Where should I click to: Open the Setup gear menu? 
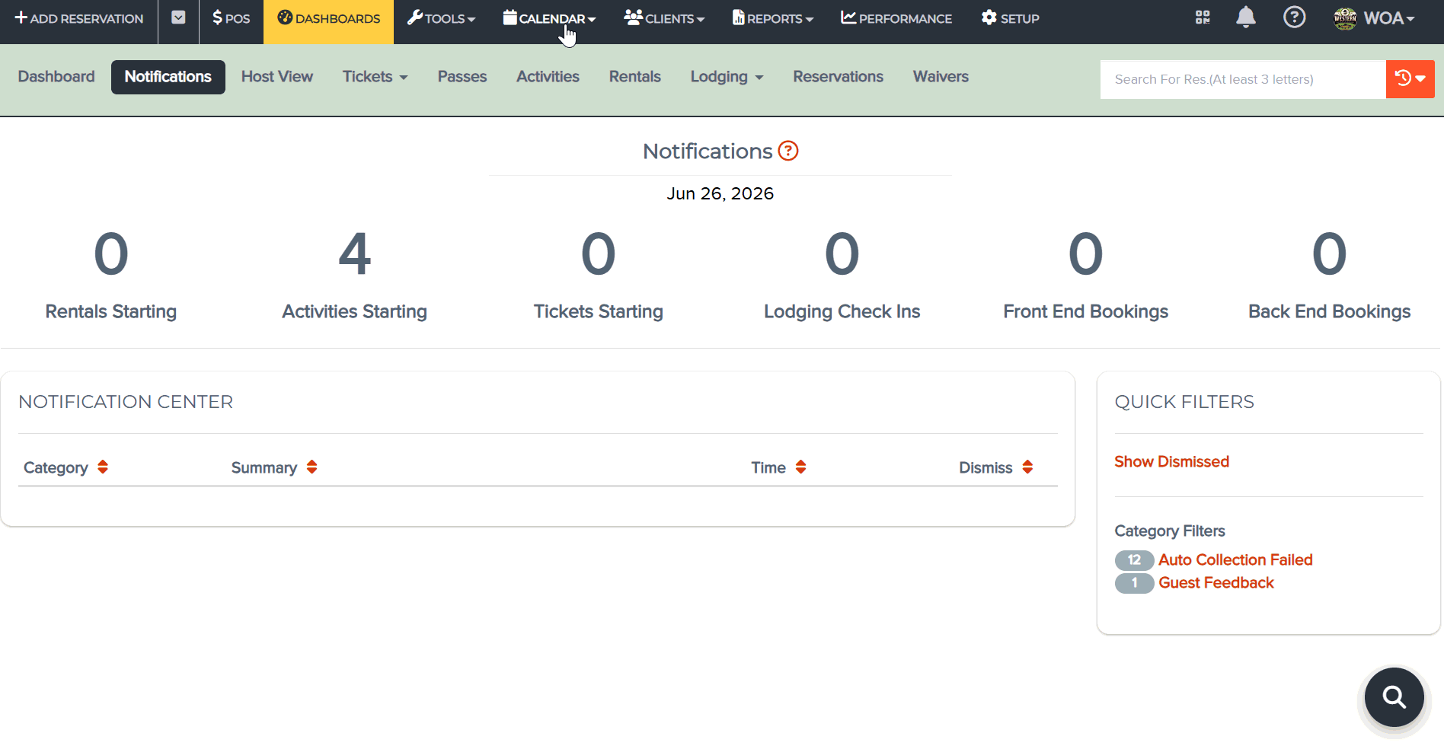click(x=1011, y=18)
